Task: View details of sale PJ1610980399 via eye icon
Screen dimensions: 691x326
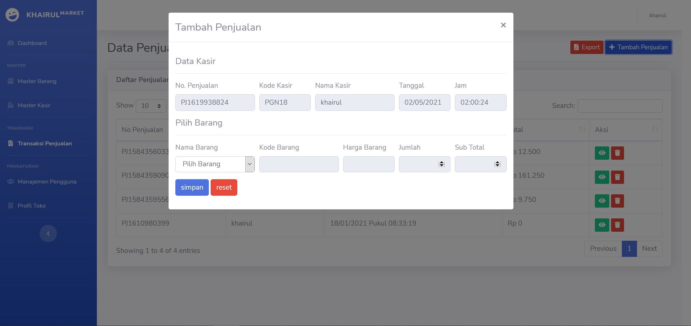Action: click(x=602, y=225)
